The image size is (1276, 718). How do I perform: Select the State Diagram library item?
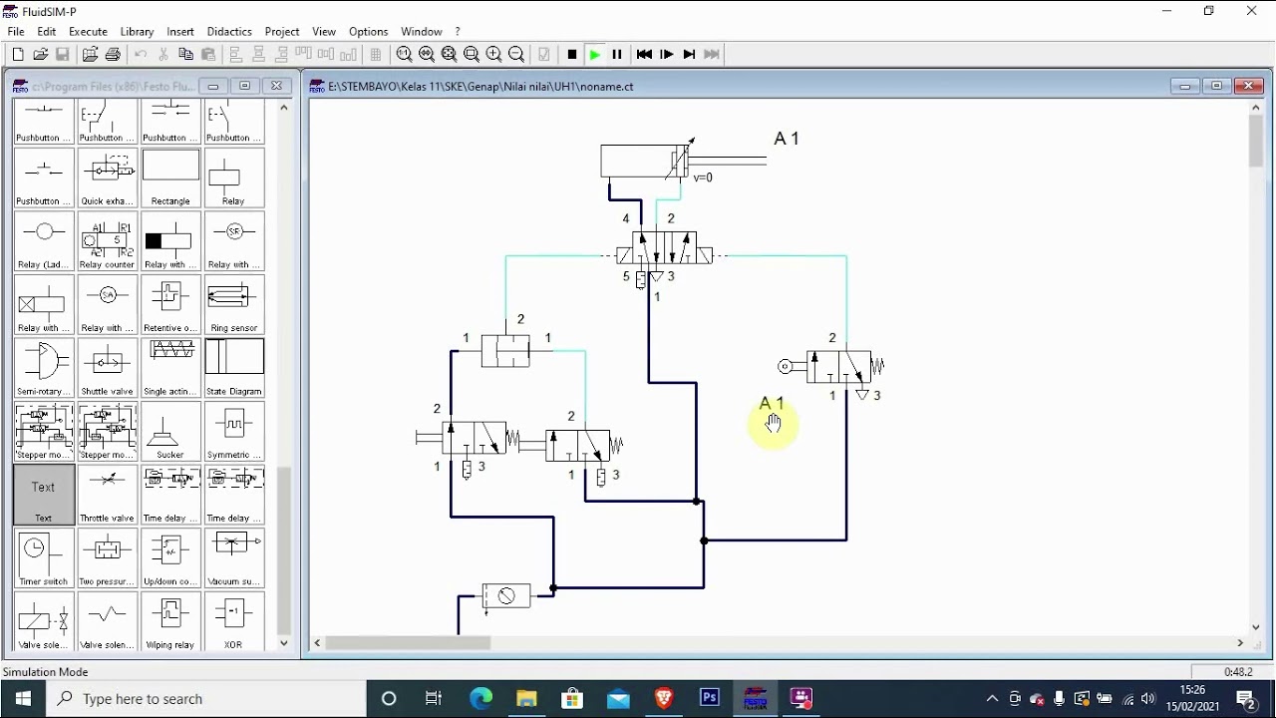click(x=233, y=368)
